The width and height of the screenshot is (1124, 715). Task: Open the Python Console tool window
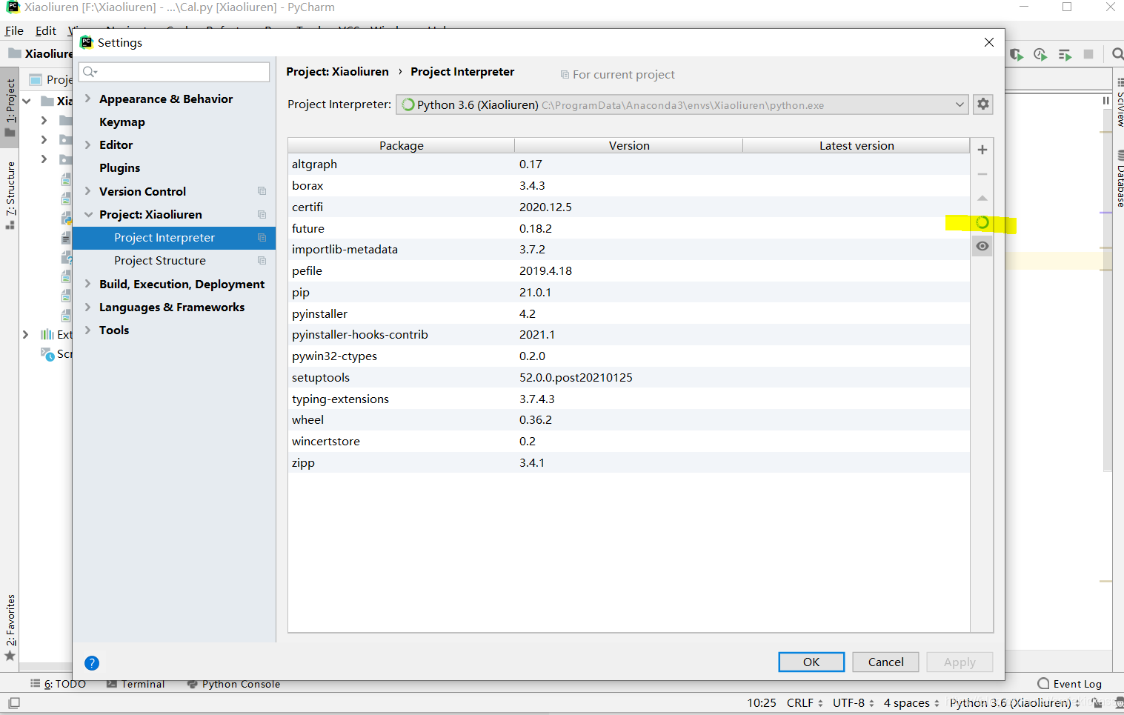pos(233,684)
